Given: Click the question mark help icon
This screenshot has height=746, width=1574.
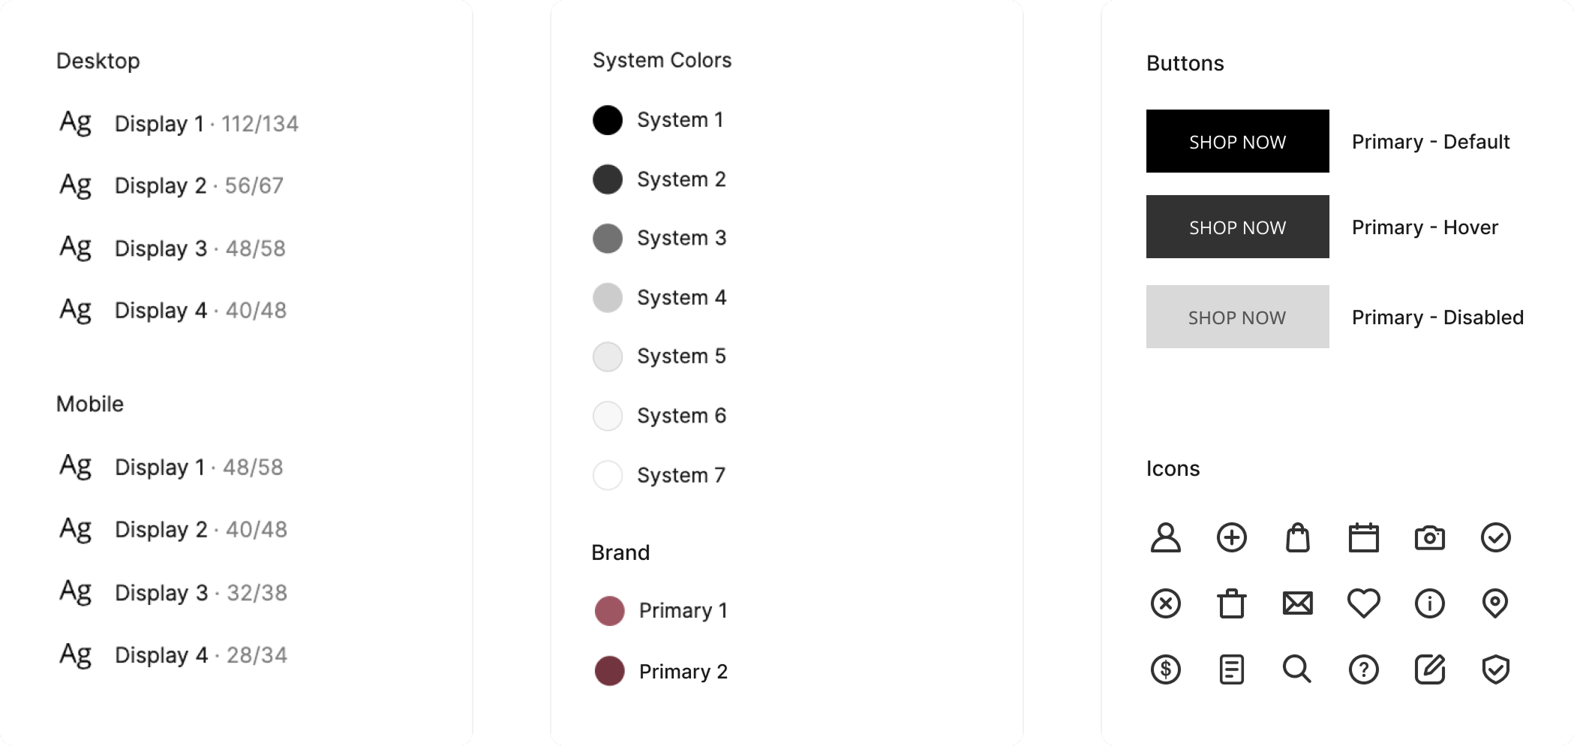Looking at the screenshot, I should [1363, 669].
